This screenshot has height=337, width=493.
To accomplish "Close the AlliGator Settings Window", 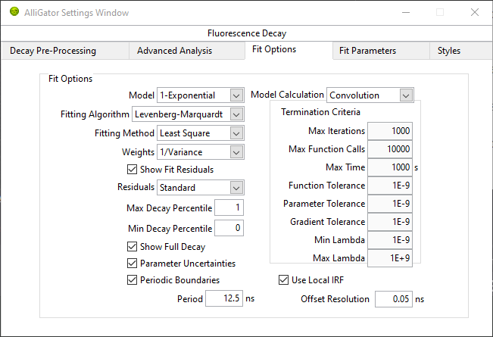I will (x=475, y=12).
